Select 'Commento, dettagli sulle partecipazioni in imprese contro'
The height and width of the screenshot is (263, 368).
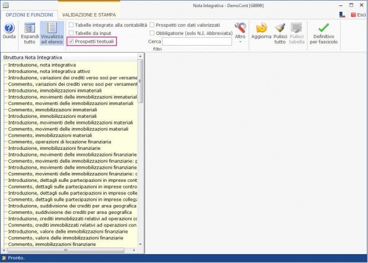tap(73, 187)
